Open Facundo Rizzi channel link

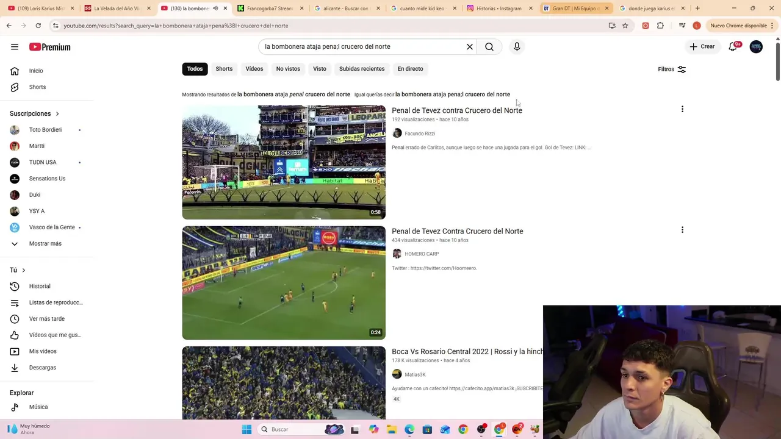(x=420, y=134)
